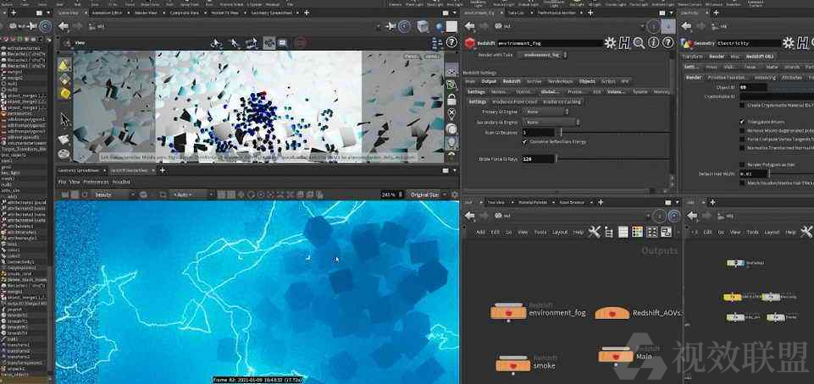Open gear menu in Electricity geometry pane
Screen dimensions: 814x384
click(789, 43)
